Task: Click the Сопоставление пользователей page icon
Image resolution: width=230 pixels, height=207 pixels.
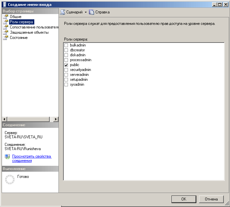Action: [5, 27]
